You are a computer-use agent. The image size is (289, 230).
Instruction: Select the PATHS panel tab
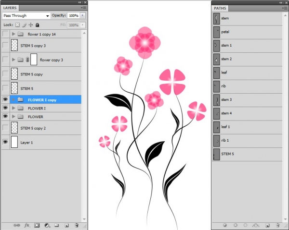220,8
